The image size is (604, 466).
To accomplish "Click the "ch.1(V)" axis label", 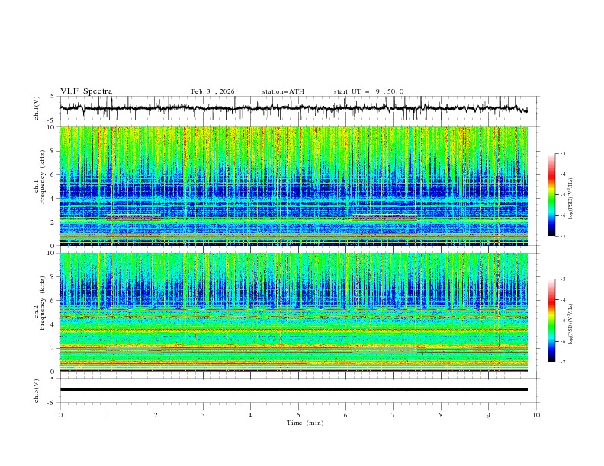I will point(37,108).
